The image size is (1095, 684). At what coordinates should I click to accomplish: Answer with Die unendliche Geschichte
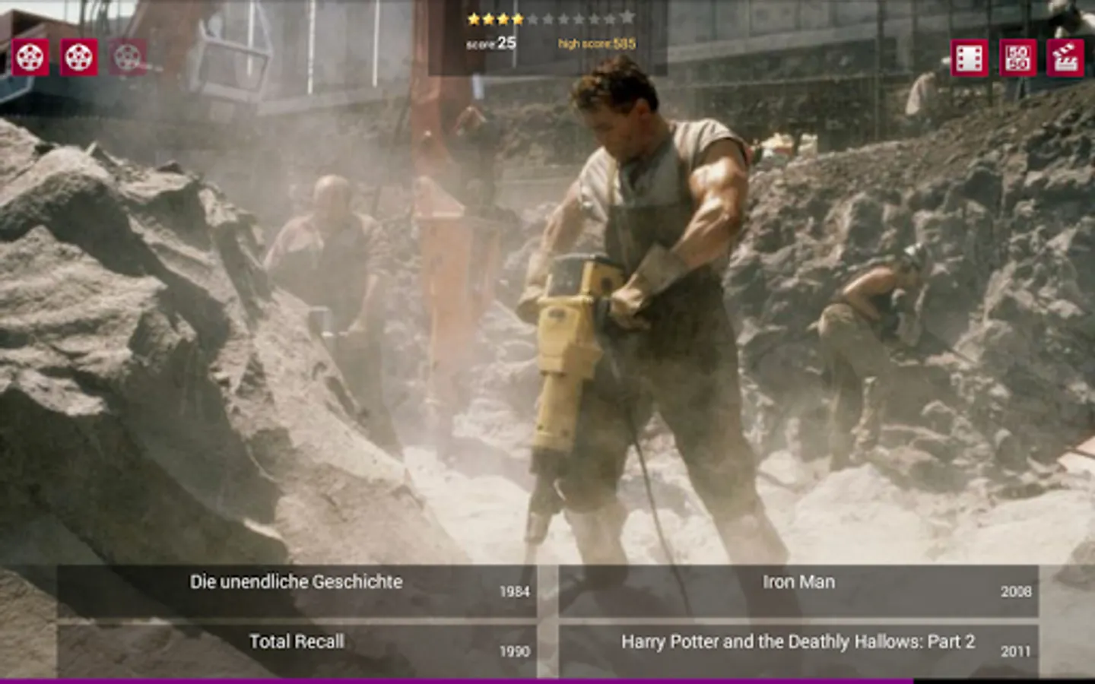coord(297,591)
